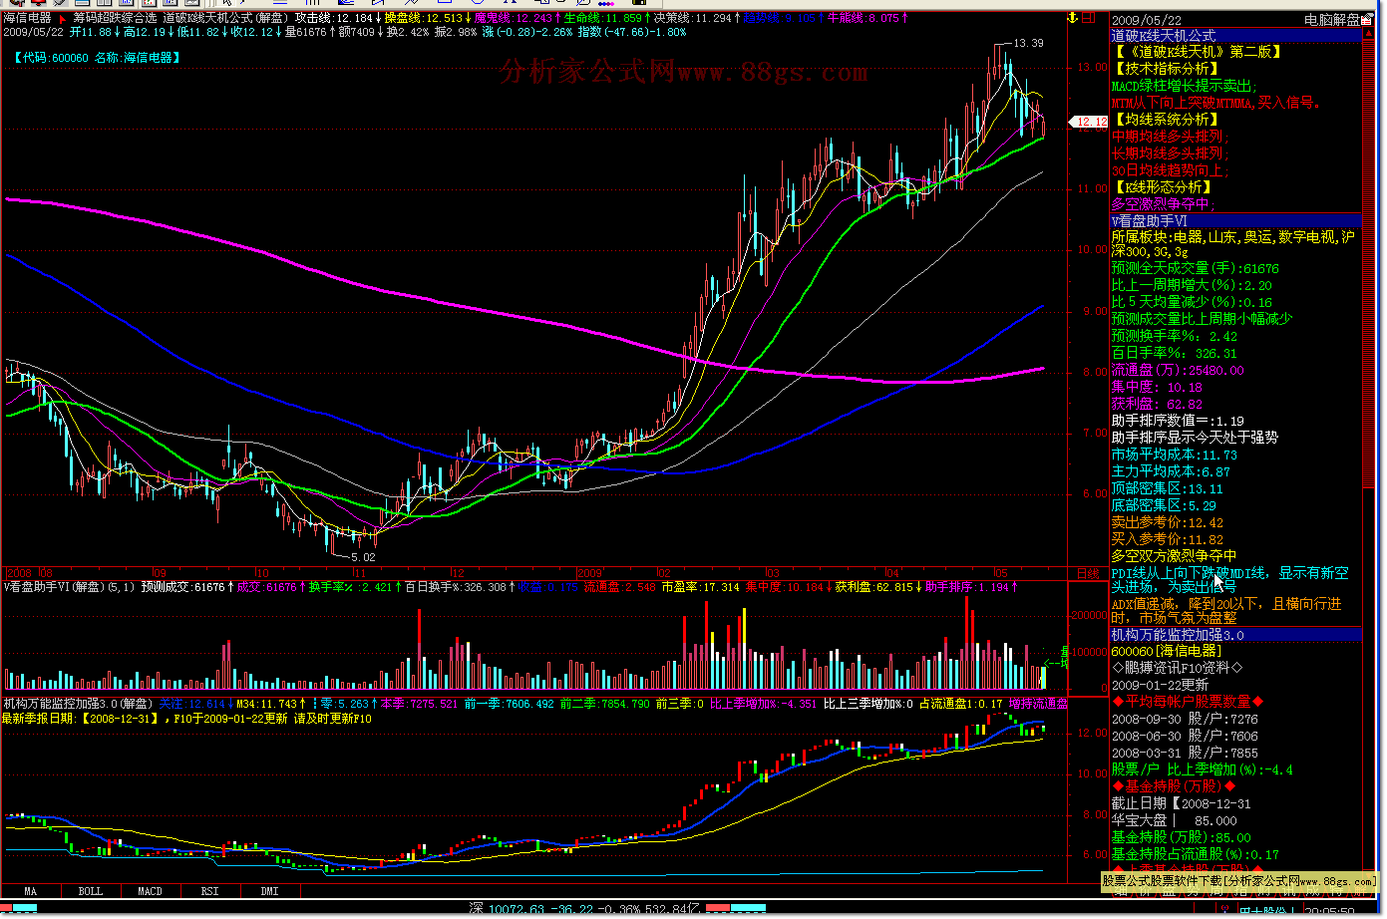Screen dimensions: 1387x919
Task: Switch to the RSI indicator tab
Action: (210, 891)
